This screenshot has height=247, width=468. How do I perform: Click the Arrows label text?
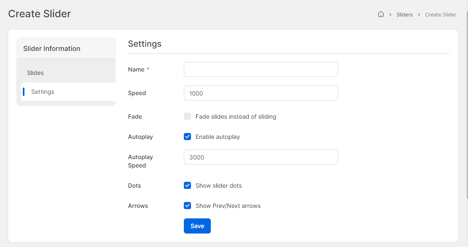(138, 206)
